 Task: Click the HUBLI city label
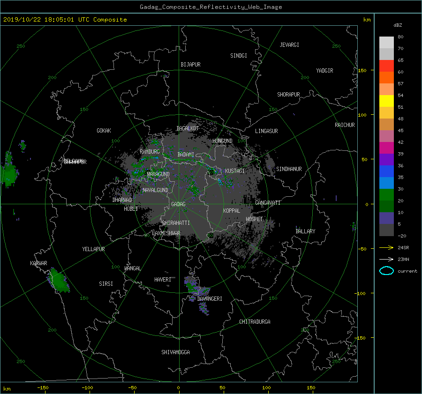[x=131, y=209]
